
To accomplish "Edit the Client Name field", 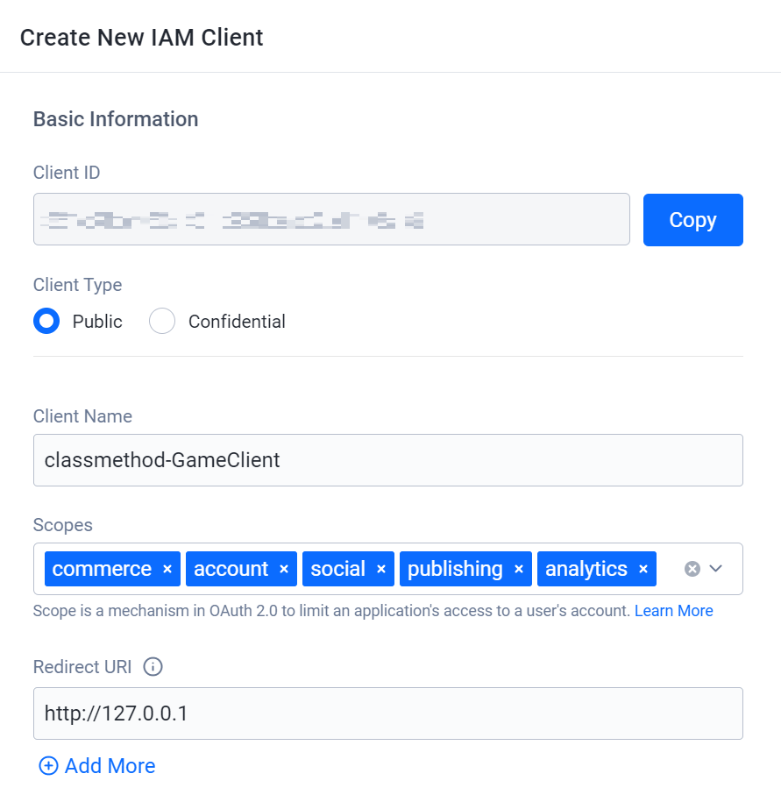I will click(x=387, y=460).
